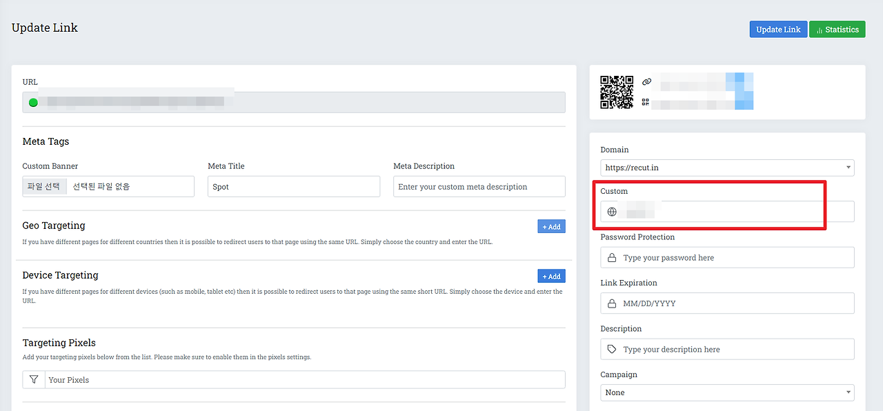Screen dimensions: 883x411
Task: Click the 파일 선택 file chooser button
Action: [x=45, y=186]
